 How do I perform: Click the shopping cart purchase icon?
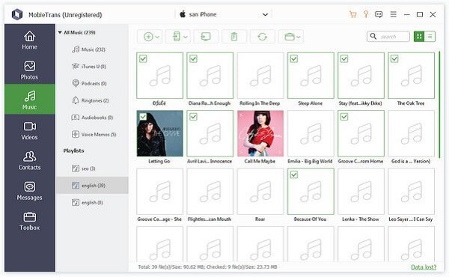tap(352, 14)
